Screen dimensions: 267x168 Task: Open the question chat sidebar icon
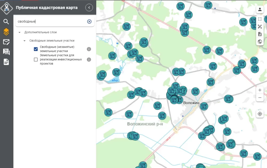pos(6,52)
